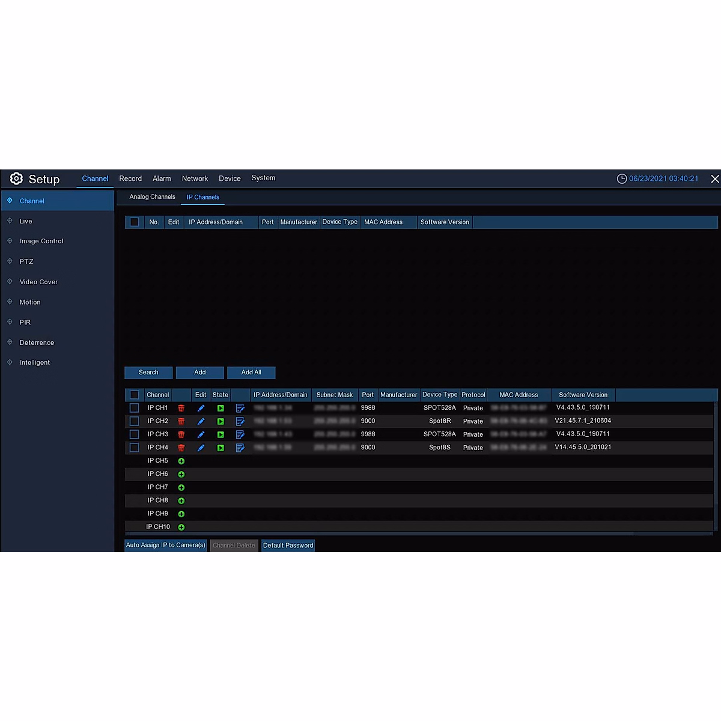Toggle select-all checkbox in search results header
The image size is (721, 721).
point(135,222)
